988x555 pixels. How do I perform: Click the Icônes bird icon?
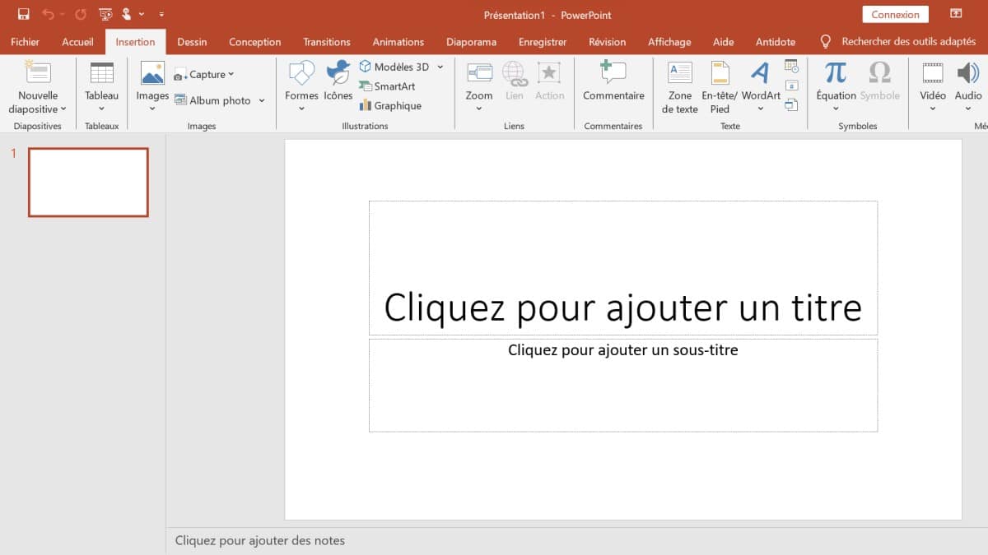(338, 74)
